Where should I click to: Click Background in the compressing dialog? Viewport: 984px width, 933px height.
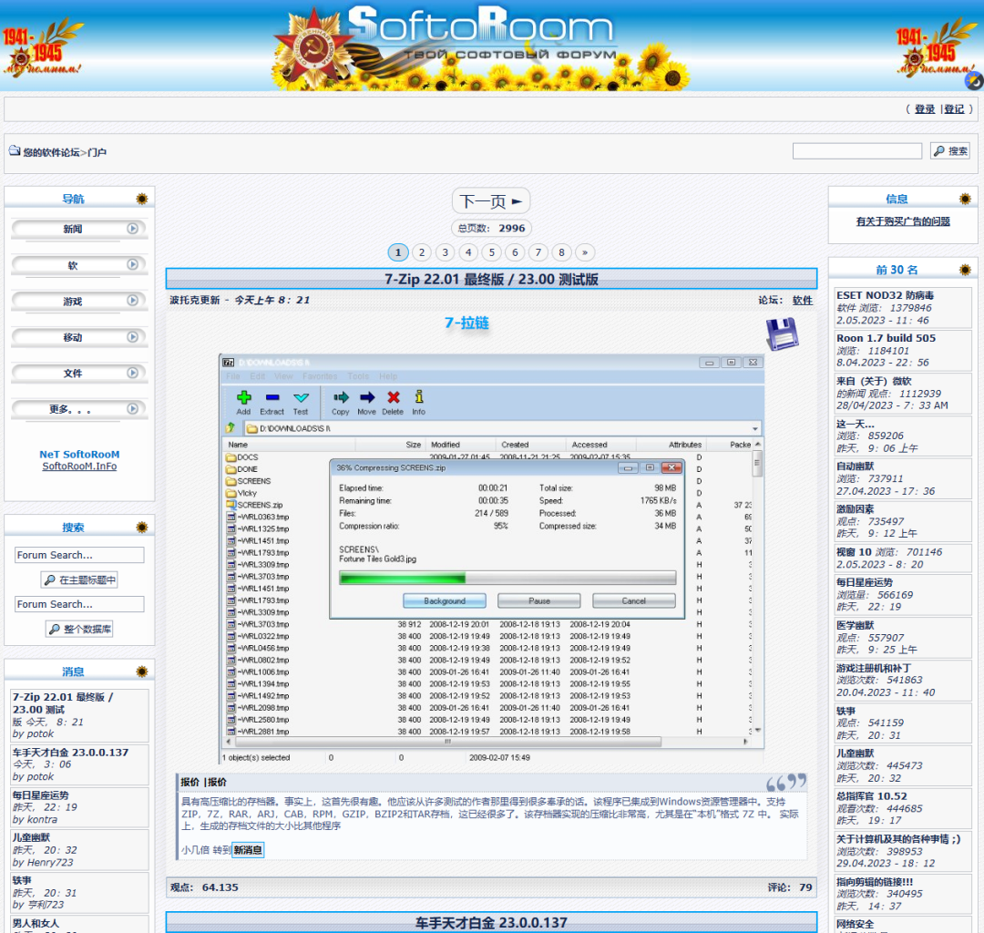[445, 601]
